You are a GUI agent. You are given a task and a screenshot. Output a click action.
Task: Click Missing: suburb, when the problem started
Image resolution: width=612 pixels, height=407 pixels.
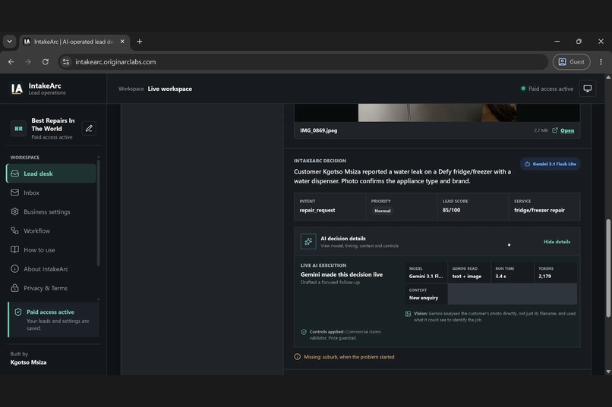click(349, 357)
